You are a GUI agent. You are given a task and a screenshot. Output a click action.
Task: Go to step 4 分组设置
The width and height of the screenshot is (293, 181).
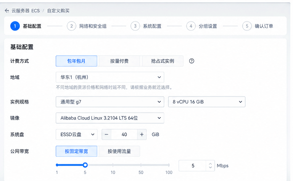[x=201, y=26]
